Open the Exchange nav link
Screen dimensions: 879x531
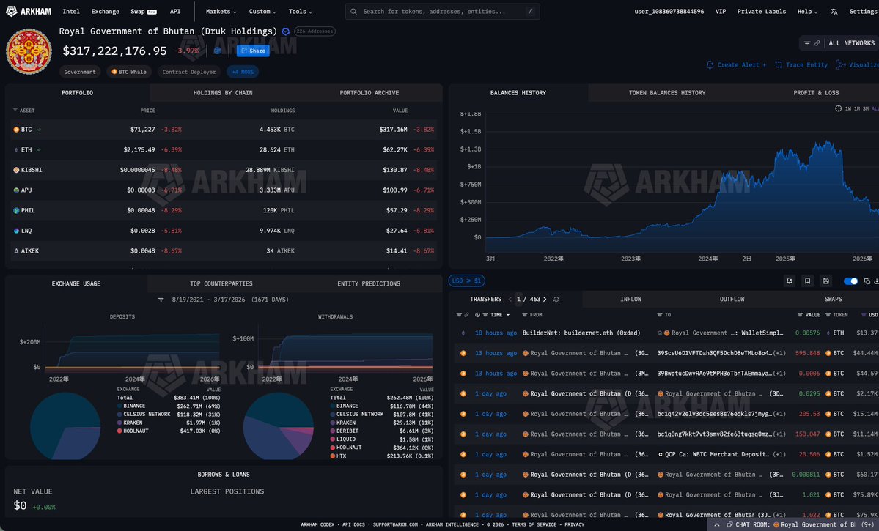pyautogui.click(x=106, y=11)
